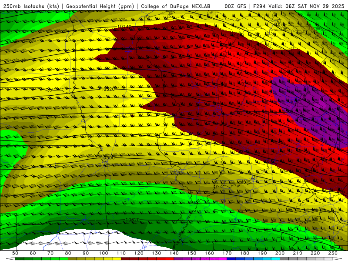The height and width of the screenshot is (261, 348).
Task: Click the 'F294 Valid: 06Z SAT NOV 29 2025' text
Action: 299,7
